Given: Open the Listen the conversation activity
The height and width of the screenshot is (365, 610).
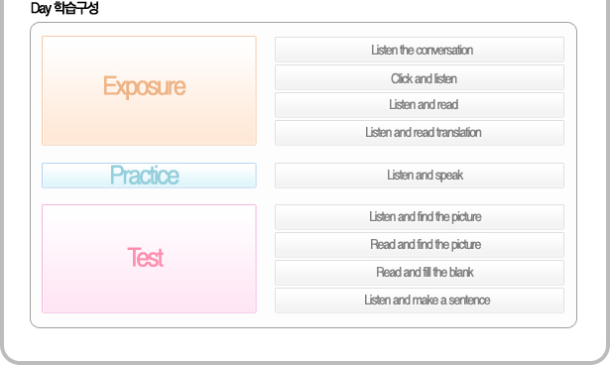Looking at the screenshot, I should (420, 50).
